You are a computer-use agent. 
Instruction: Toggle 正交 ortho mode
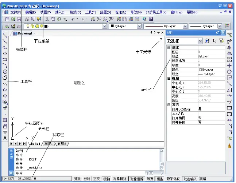pos(96,179)
